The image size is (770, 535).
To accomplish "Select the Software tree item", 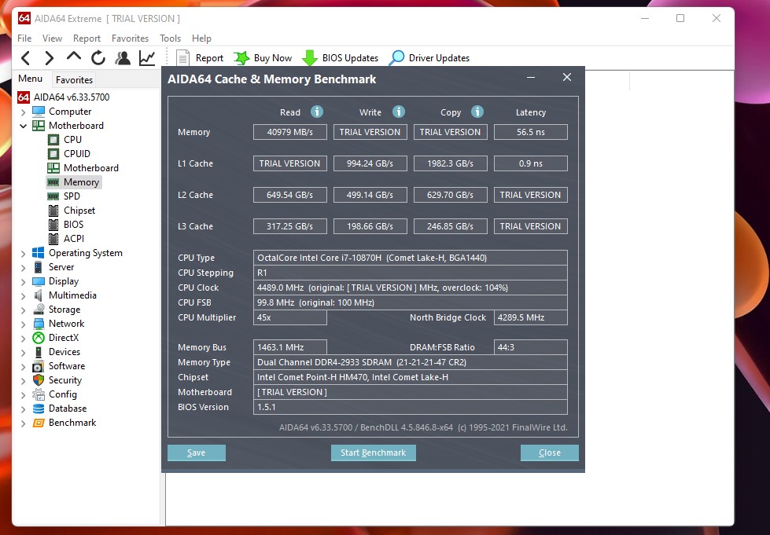I will (67, 366).
